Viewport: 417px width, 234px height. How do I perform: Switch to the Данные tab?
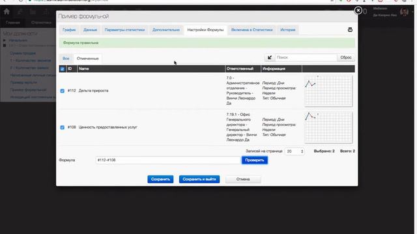[90, 30]
